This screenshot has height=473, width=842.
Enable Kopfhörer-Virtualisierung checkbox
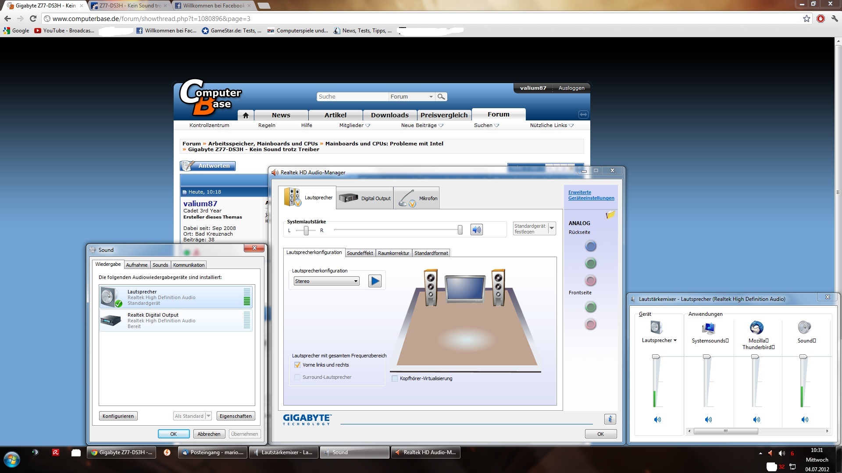point(395,378)
